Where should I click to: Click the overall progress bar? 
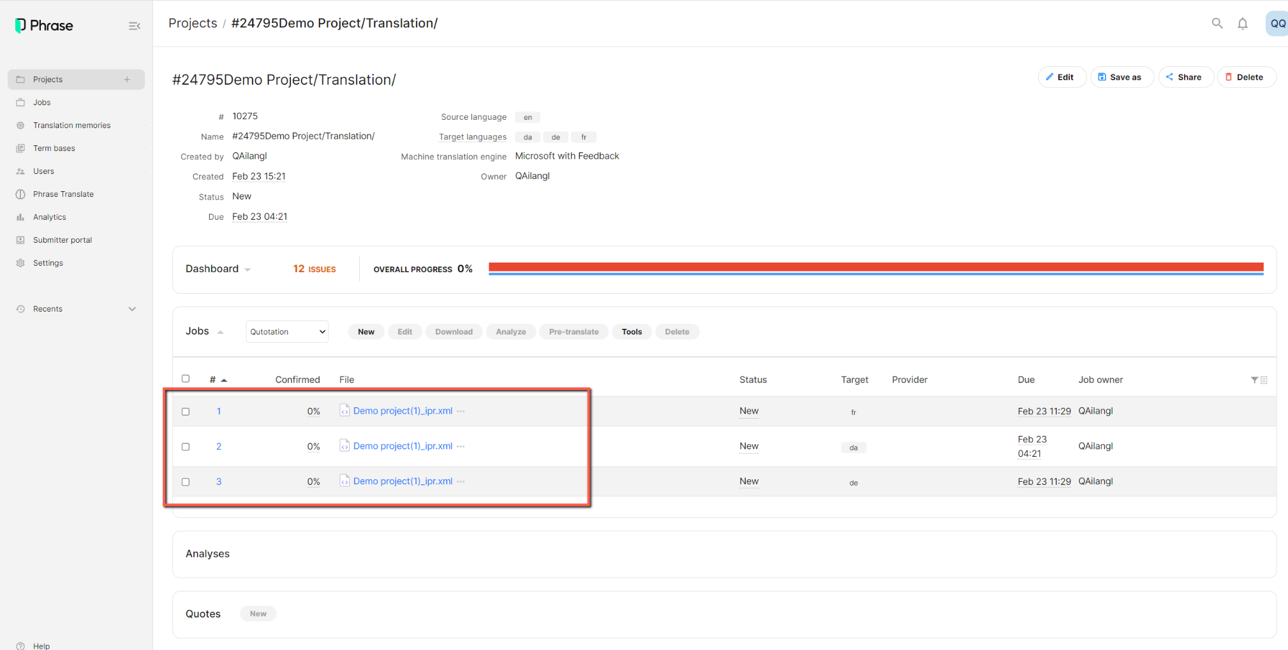[876, 269]
